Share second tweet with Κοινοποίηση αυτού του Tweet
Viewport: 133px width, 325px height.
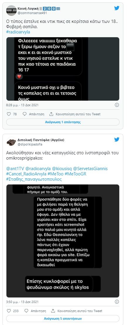tap(76, 311)
